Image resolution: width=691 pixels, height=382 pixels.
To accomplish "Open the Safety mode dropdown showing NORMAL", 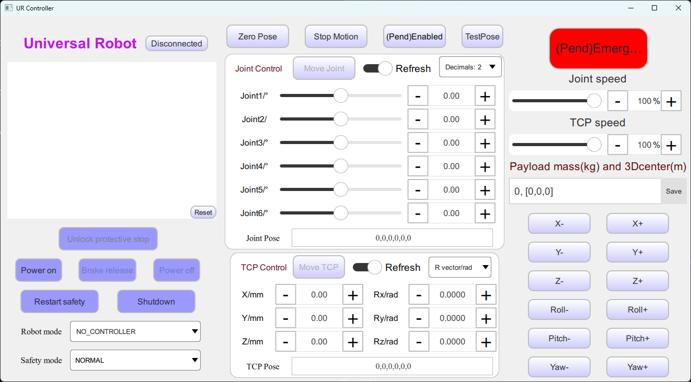I will pos(135,360).
